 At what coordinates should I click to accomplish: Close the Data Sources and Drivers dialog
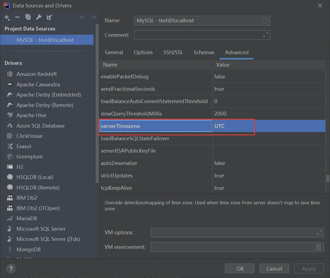click(320, 5)
